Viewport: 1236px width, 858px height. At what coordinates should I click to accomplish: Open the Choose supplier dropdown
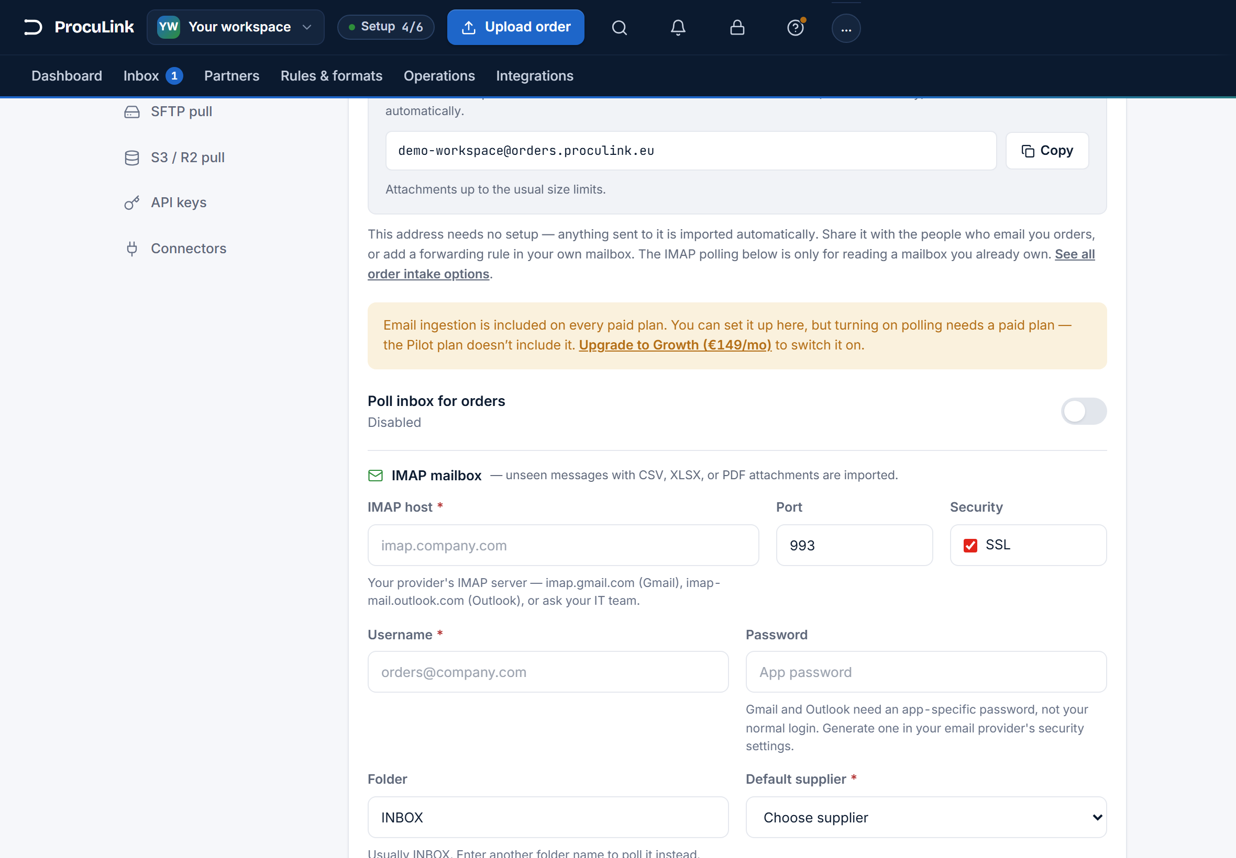(926, 817)
